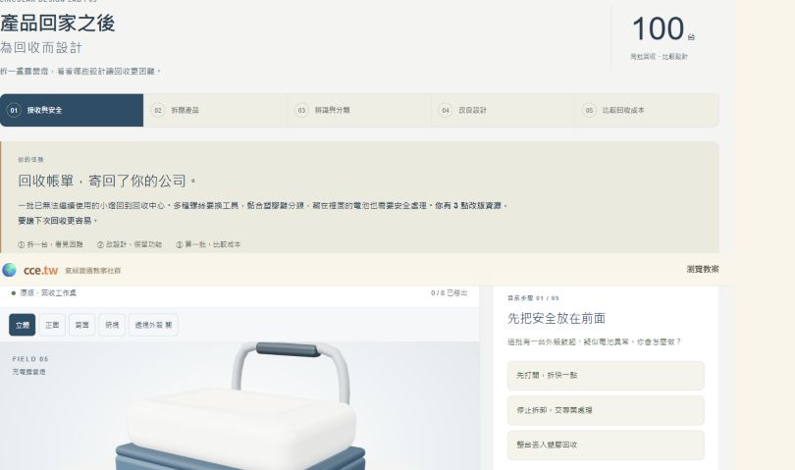The image size is (795, 470).
Task: Click hint ③ 算一批，比較成本
Action: coord(208,244)
